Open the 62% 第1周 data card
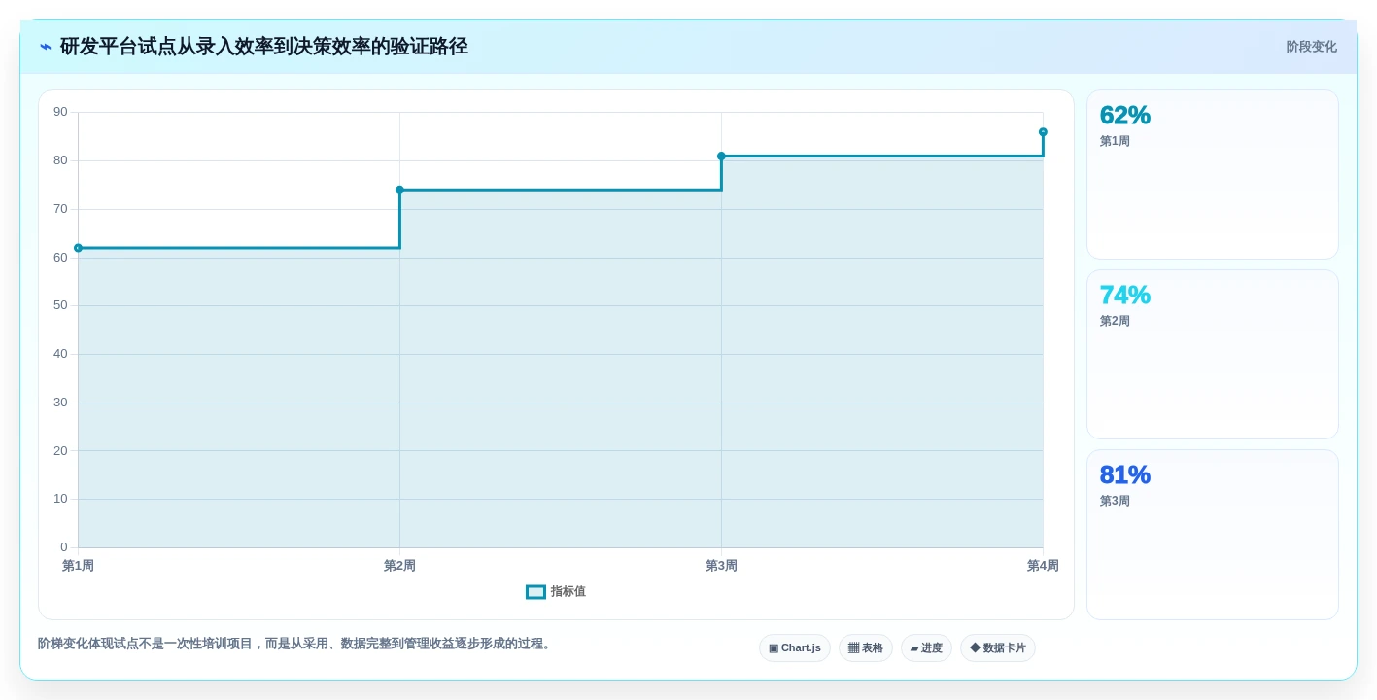 point(1213,175)
